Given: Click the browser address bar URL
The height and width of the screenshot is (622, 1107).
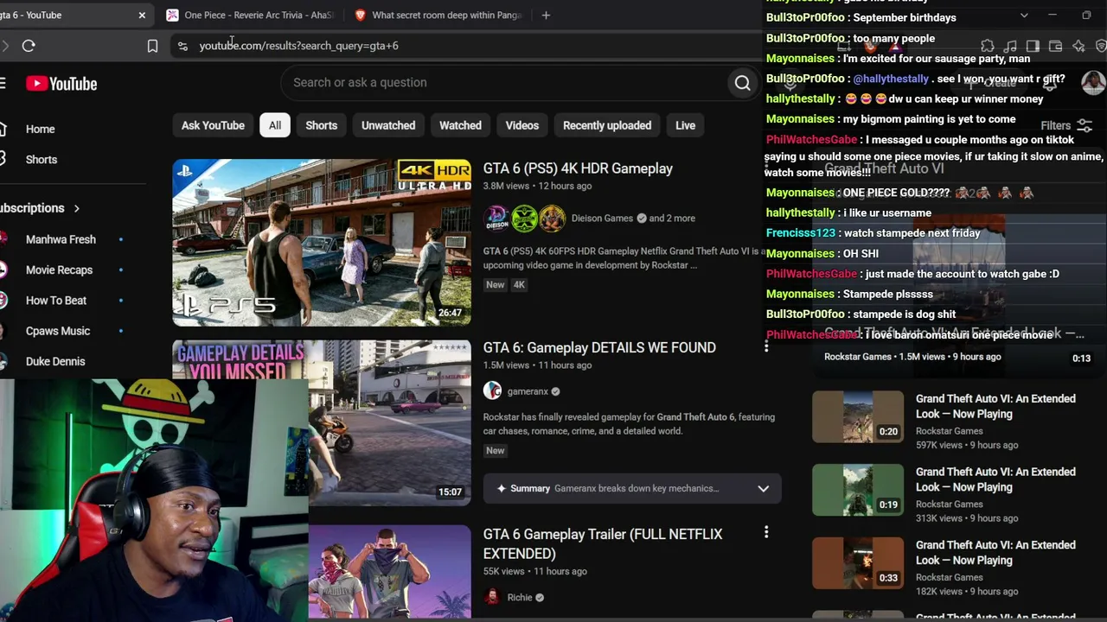Looking at the screenshot, I should point(298,46).
